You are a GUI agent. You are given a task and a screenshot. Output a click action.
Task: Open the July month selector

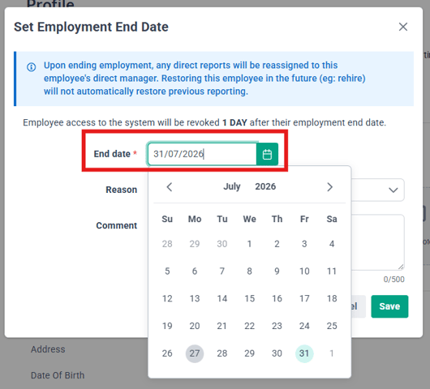tap(232, 186)
